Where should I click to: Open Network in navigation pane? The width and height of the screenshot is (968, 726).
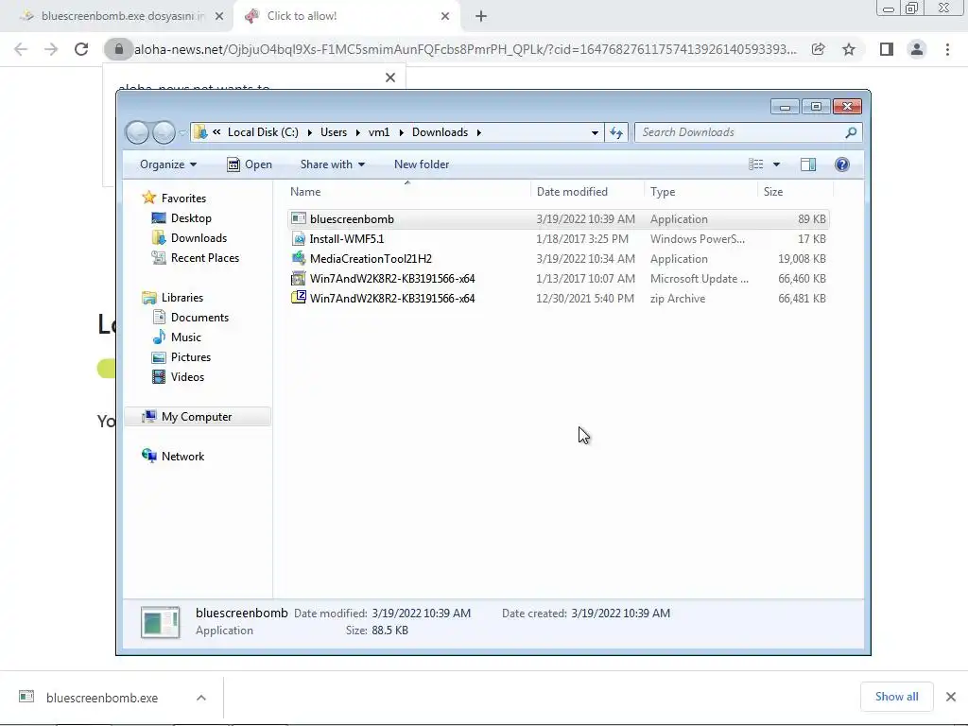click(174, 457)
